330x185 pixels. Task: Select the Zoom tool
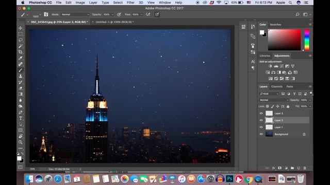(21, 142)
